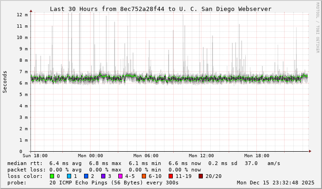This screenshot has width=322, height=189.
Task: Click the green loss color swatch for 0
Action: (x=52, y=176)
